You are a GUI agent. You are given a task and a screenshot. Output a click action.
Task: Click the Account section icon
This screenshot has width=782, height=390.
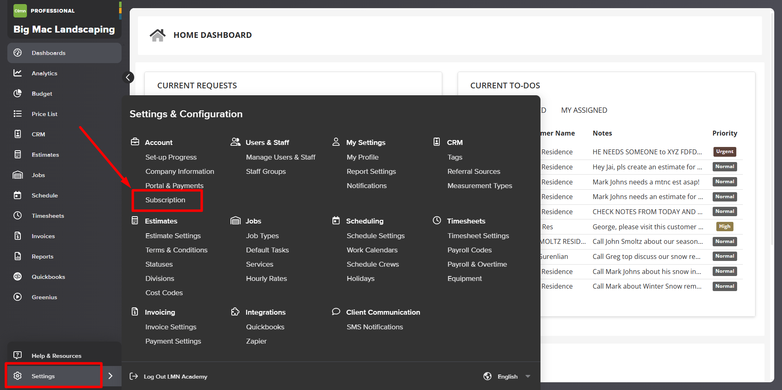135,142
